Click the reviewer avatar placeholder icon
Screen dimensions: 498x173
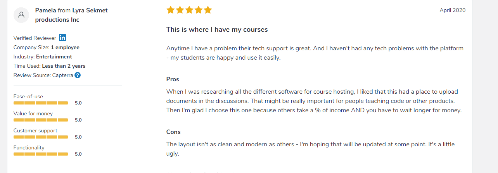[x=21, y=15]
